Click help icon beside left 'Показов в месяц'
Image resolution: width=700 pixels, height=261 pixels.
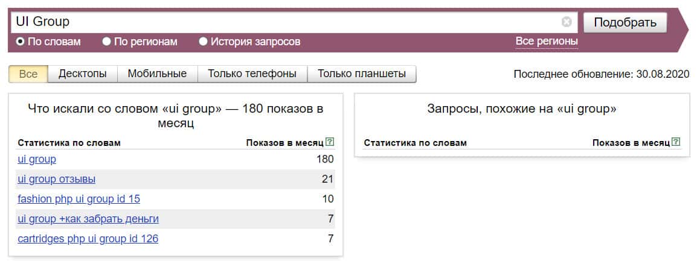pos(330,142)
